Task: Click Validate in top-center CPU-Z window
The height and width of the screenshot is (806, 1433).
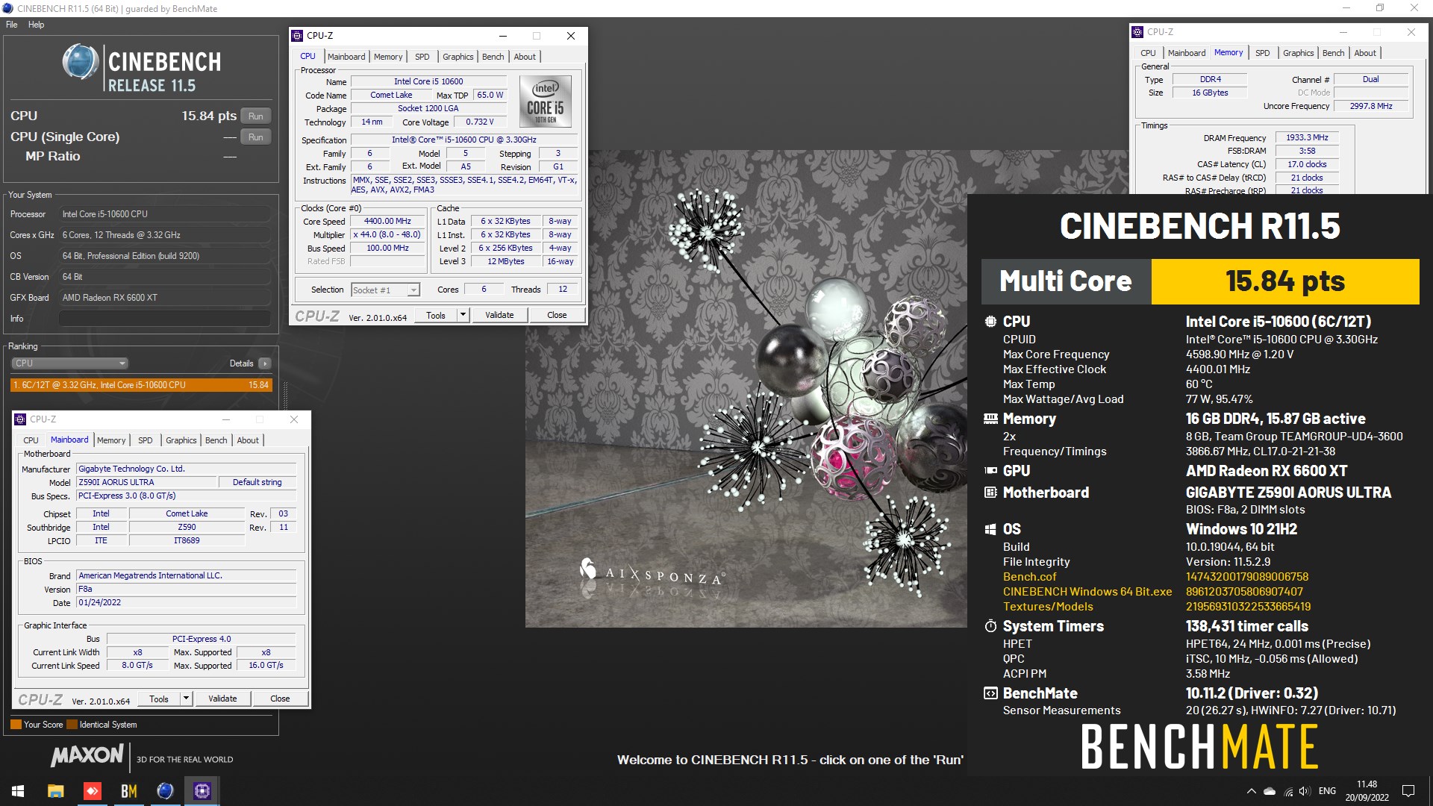Action: click(499, 316)
